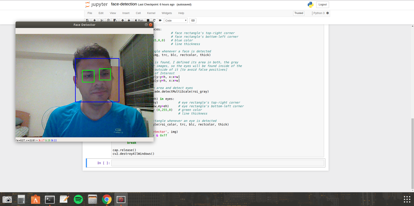Viewport: 414px width, 206px height.
Task: Save the notebook with the floppy disk icon
Action: [87, 20]
